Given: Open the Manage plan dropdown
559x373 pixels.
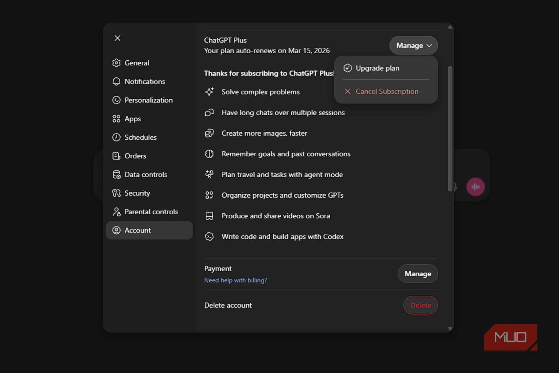Looking at the screenshot, I should click(x=413, y=45).
